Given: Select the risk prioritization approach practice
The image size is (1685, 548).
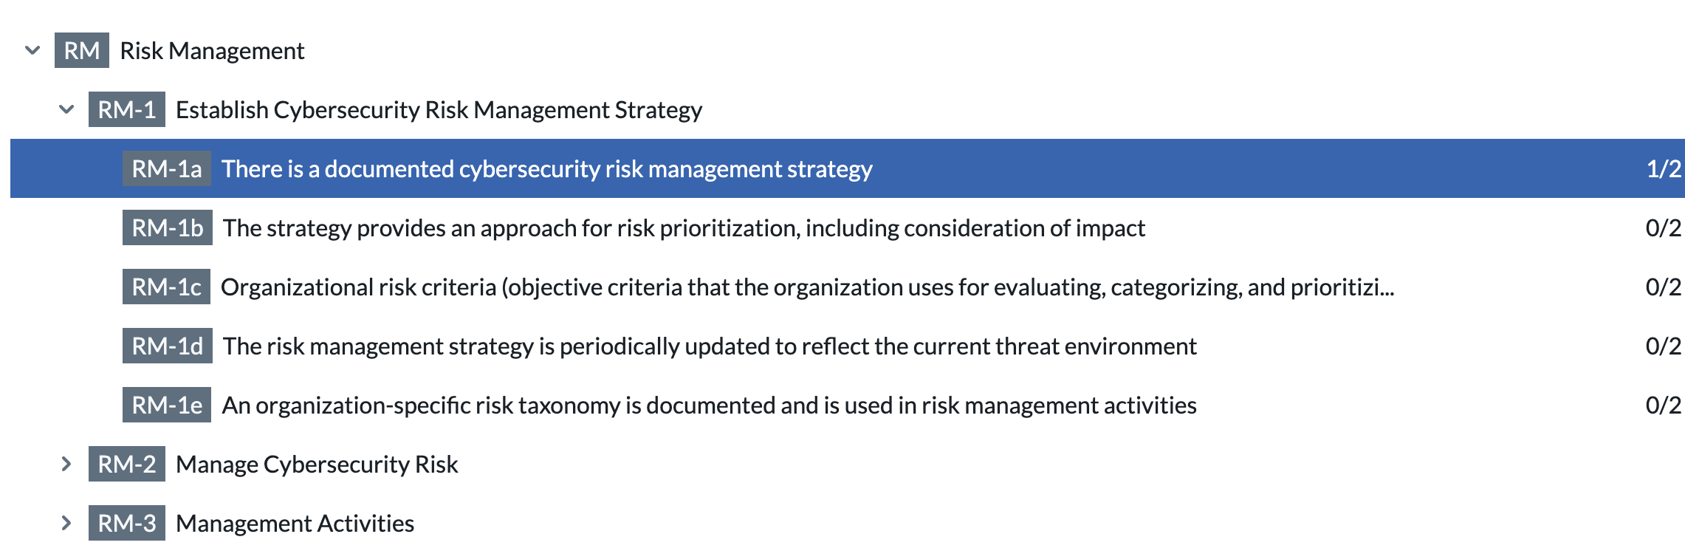Looking at the screenshot, I should click(848, 227).
